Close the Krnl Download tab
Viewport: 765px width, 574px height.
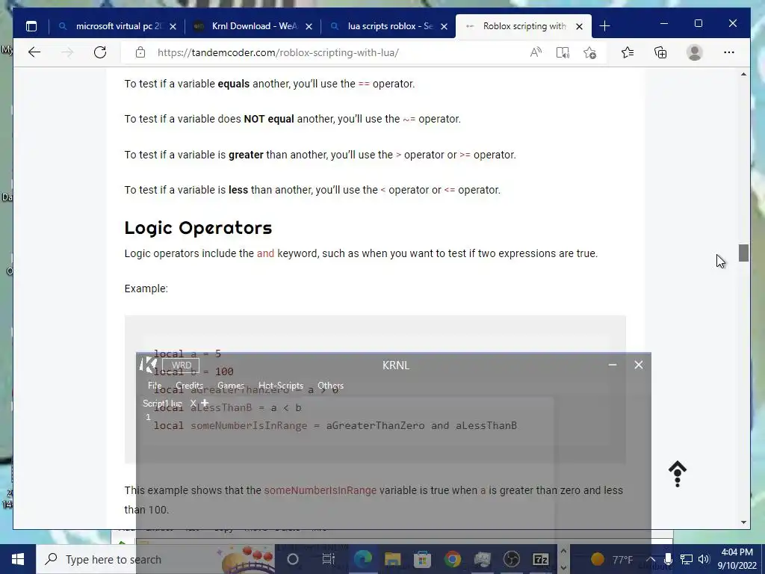click(309, 26)
